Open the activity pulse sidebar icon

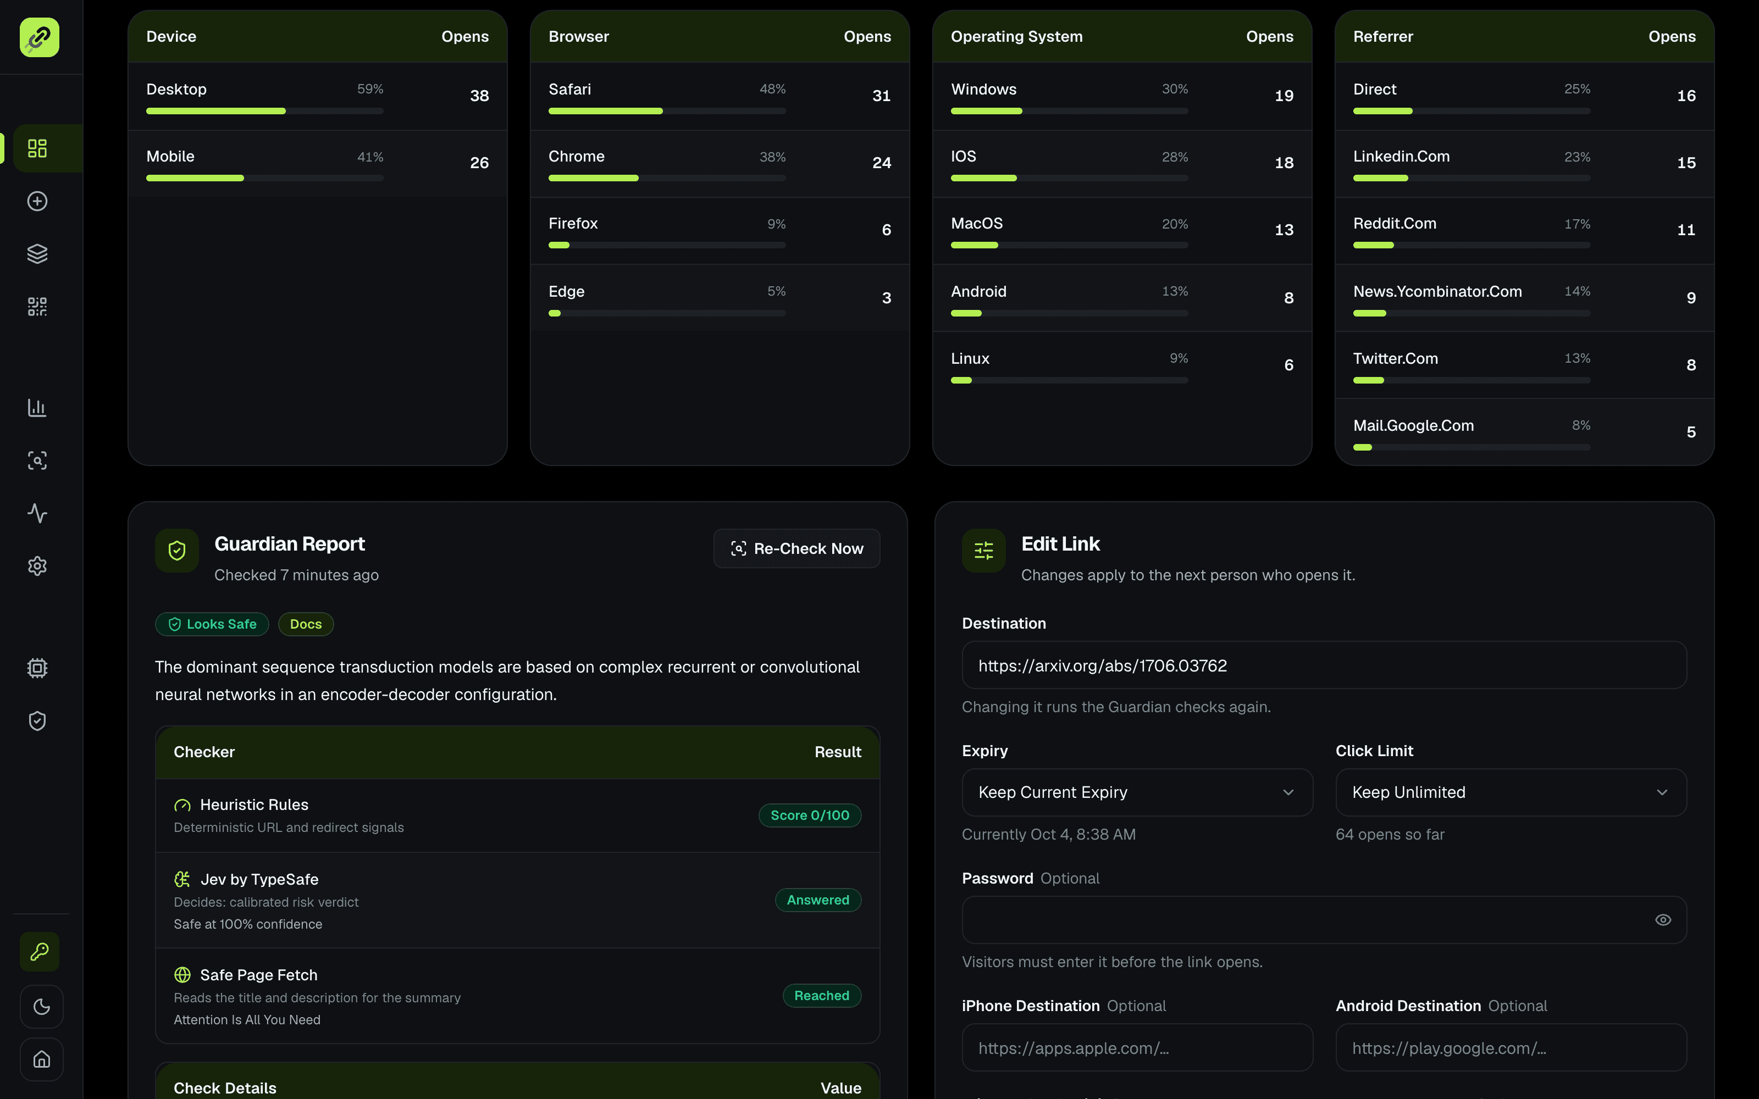[x=37, y=513]
